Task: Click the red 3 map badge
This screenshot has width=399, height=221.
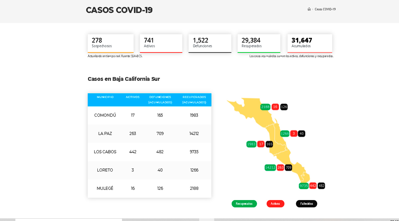Action: (293, 134)
